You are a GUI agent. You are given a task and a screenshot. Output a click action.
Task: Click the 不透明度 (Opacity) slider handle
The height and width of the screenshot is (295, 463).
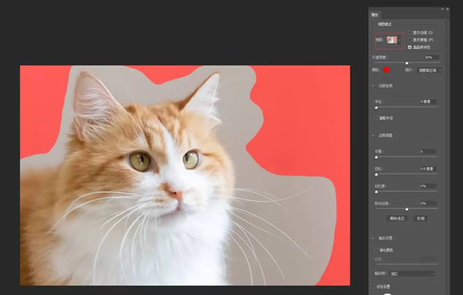coord(407,63)
